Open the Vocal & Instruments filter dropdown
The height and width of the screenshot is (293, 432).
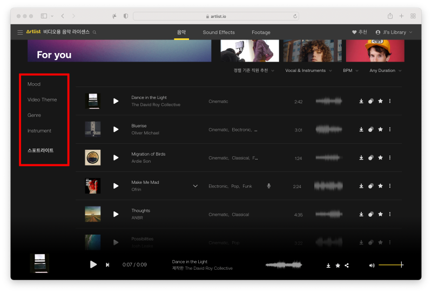[x=308, y=71]
